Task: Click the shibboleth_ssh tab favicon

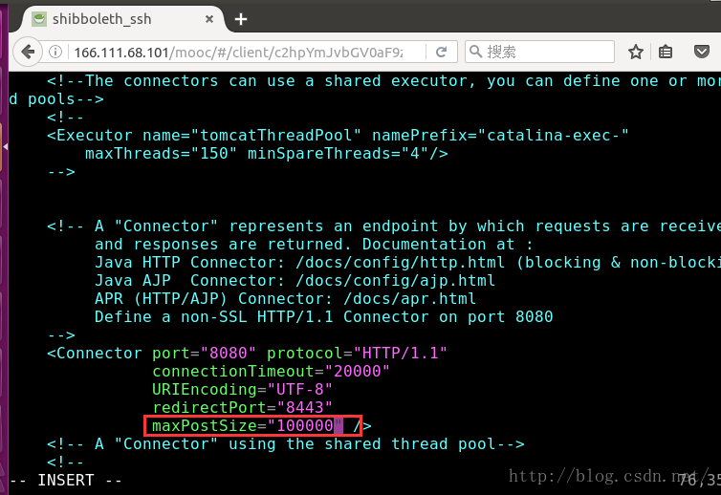Action: pyautogui.click(x=39, y=19)
